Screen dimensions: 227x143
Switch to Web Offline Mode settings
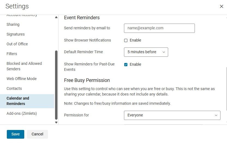pos(22,79)
